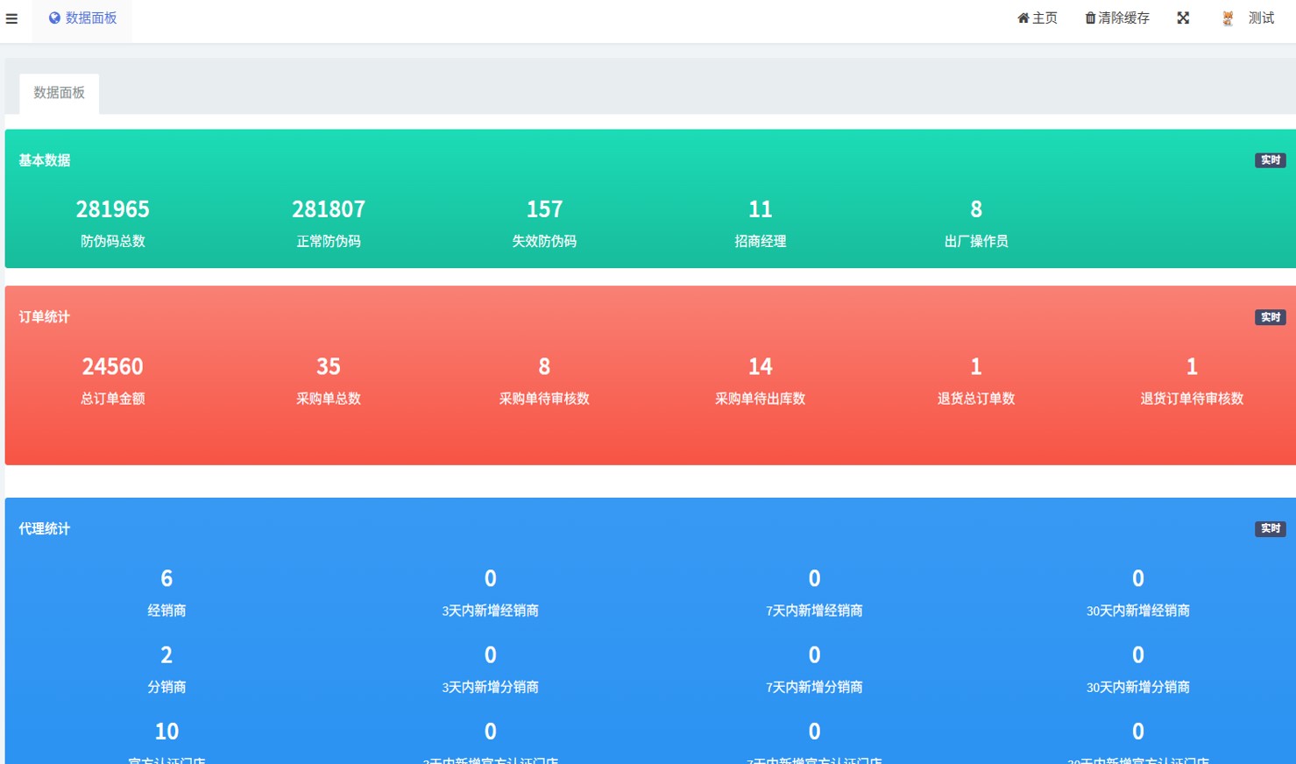Image resolution: width=1296 pixels, height=764 pixels.
Task: Click the 退货订单待审核数 statistic
Action: click(x=1191, y=381)
